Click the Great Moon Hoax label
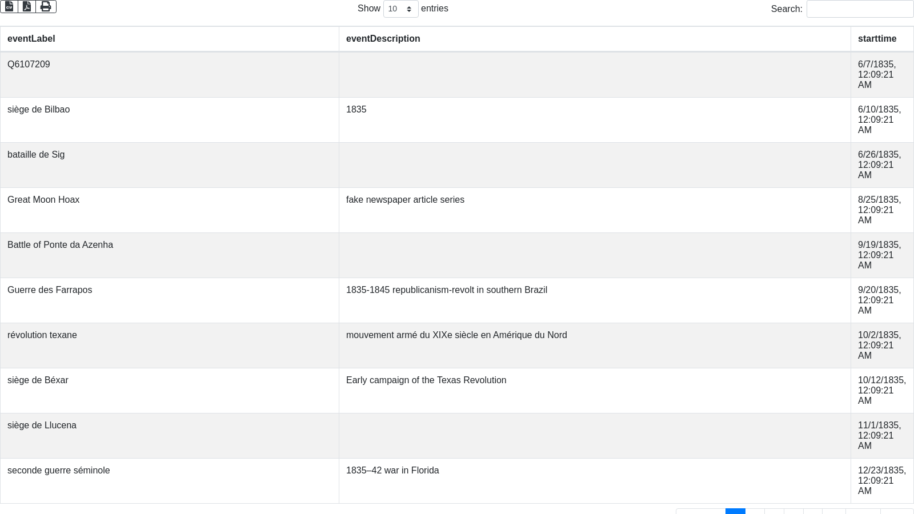914x514 pixels. tap(43, 200)
